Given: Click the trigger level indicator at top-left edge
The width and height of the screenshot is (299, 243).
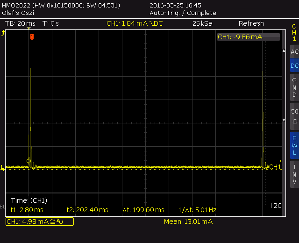Looking at the screenshot, I should (x=3, y=33).
